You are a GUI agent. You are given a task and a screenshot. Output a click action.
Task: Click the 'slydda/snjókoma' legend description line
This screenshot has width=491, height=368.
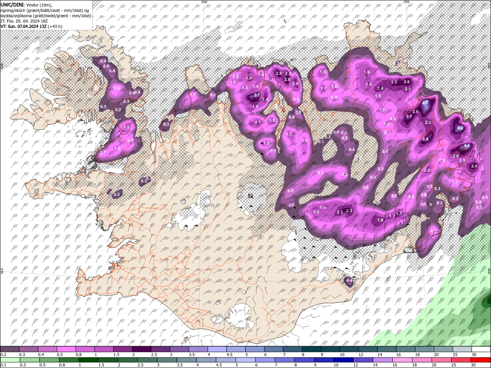46,16
